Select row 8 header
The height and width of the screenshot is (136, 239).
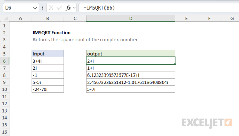pos(4,75)
